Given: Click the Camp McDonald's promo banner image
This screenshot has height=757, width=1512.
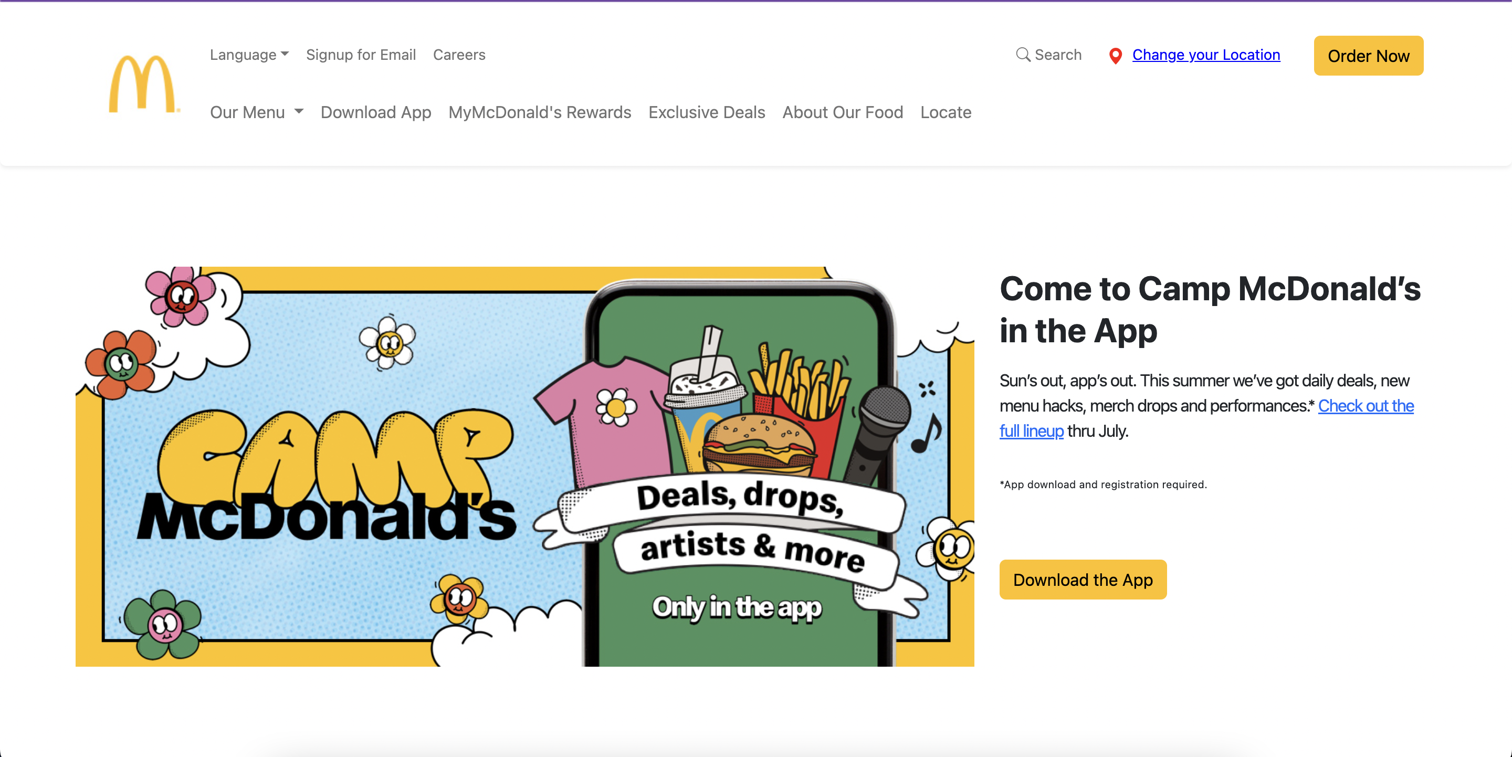Looking at the screenshot, I should pyautogui.click(x=525, y=466).
